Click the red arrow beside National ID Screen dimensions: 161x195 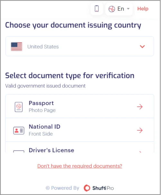[140, 130]
